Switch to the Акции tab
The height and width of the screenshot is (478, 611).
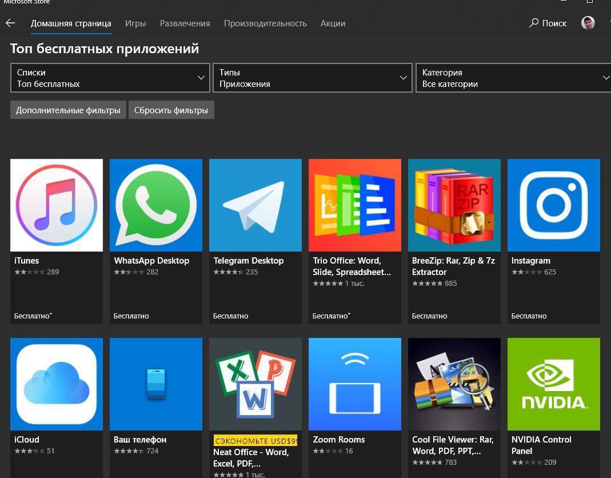[x=333, y=23]
